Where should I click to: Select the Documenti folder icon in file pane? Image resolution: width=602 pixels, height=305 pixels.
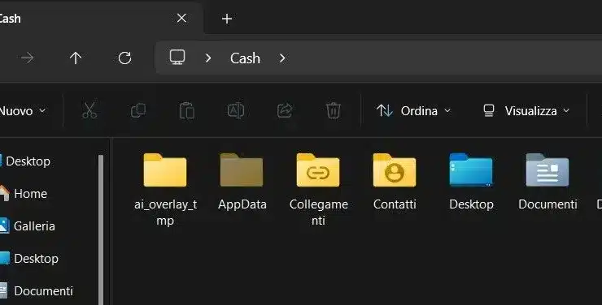click(547, 170)
